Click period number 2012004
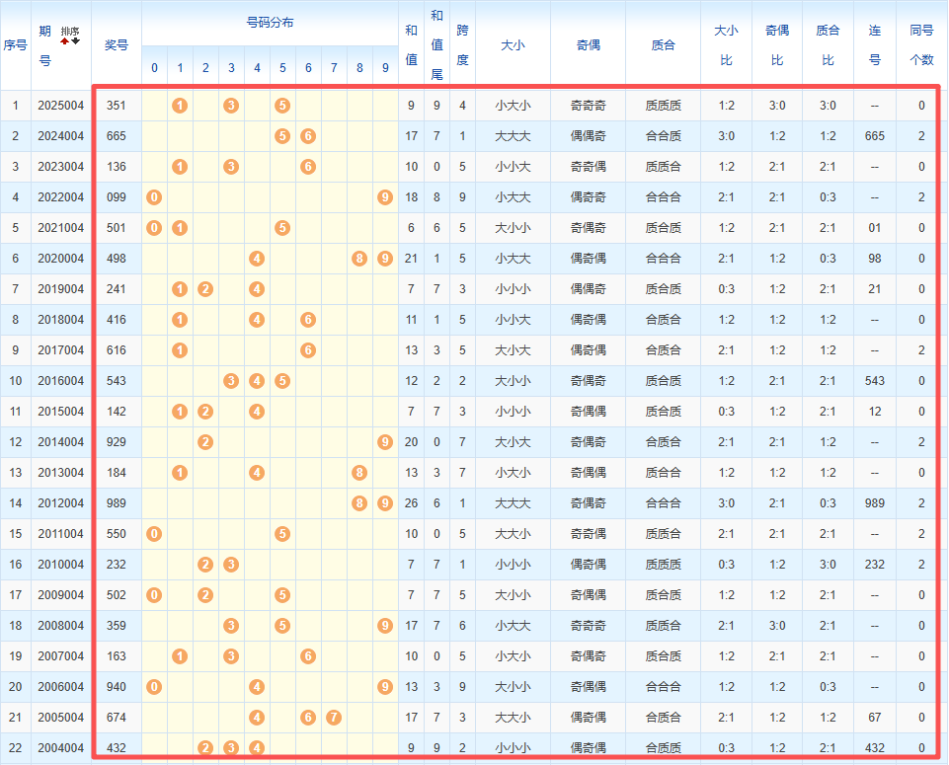This screenshot has width=949, height=765. point(60,503)
